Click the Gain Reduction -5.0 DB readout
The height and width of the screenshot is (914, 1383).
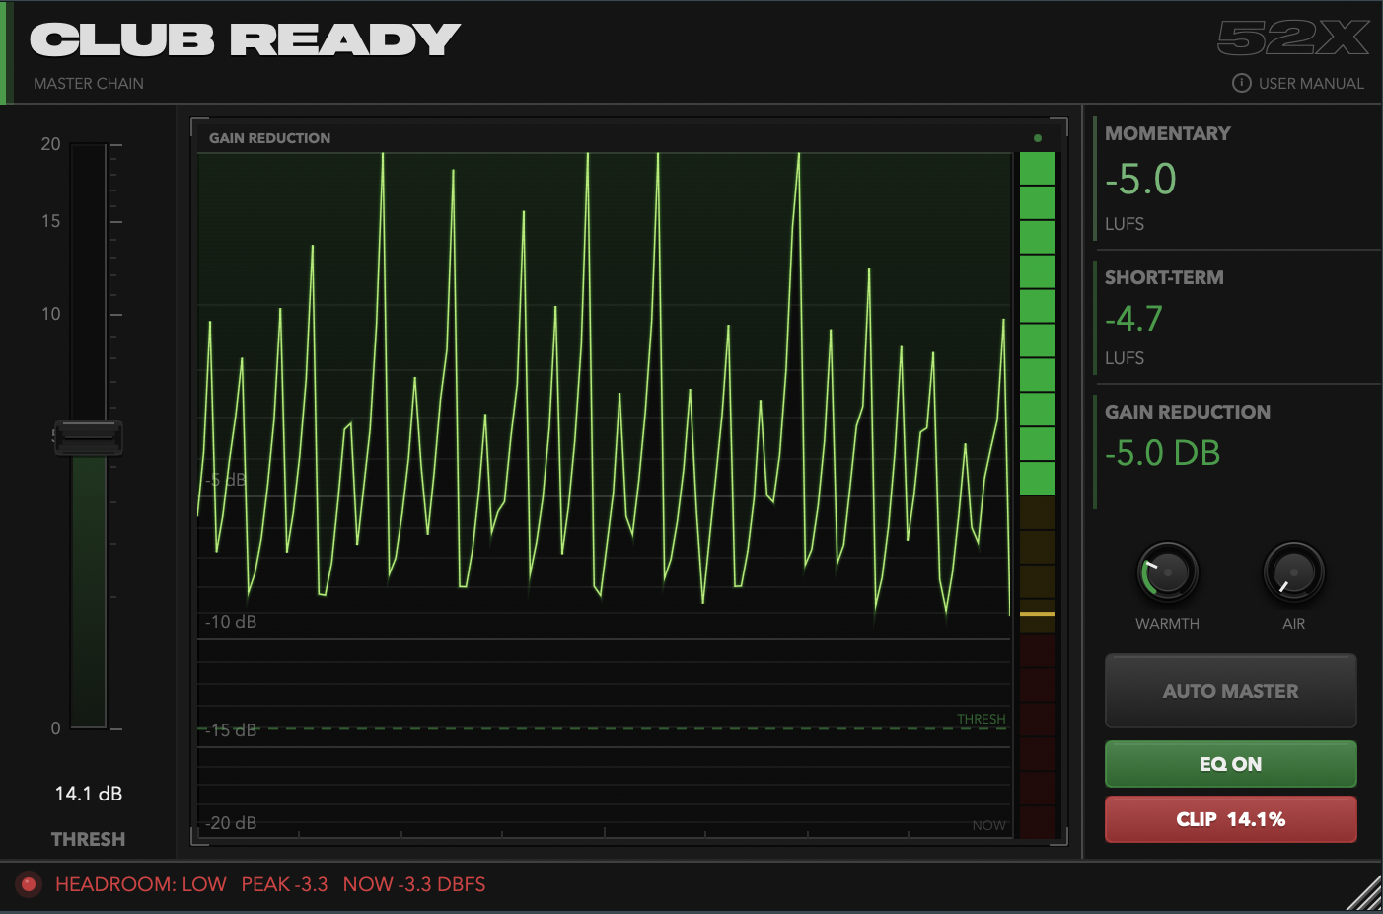tap(1163, 453)
